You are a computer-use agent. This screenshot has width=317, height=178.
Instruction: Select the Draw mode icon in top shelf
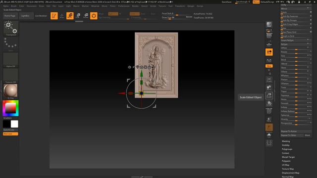[62, 16]
